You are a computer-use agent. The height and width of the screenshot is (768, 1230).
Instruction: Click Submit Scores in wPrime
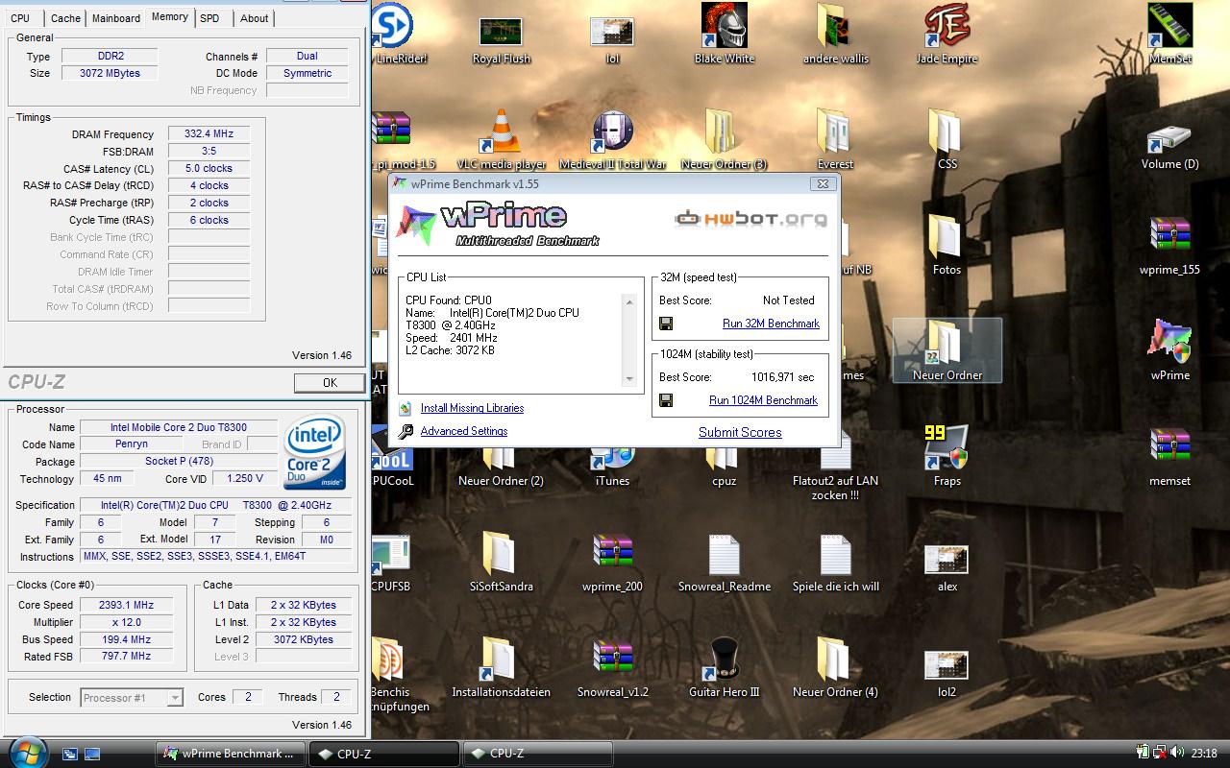(x=740, y=432)
